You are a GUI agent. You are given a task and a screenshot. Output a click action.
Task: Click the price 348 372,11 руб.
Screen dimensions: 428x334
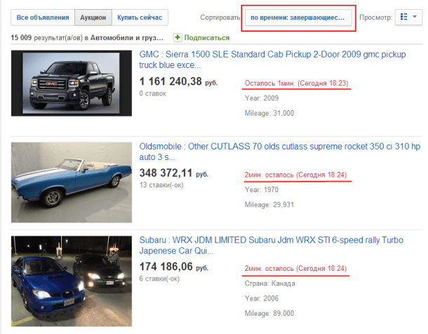pos(174,173)
